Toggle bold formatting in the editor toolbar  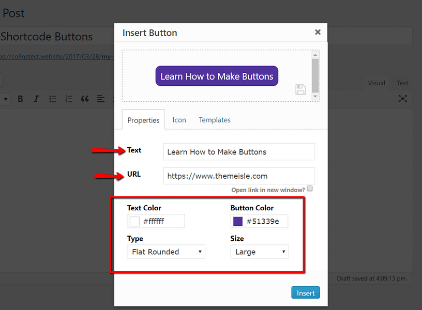click(20, 99)
